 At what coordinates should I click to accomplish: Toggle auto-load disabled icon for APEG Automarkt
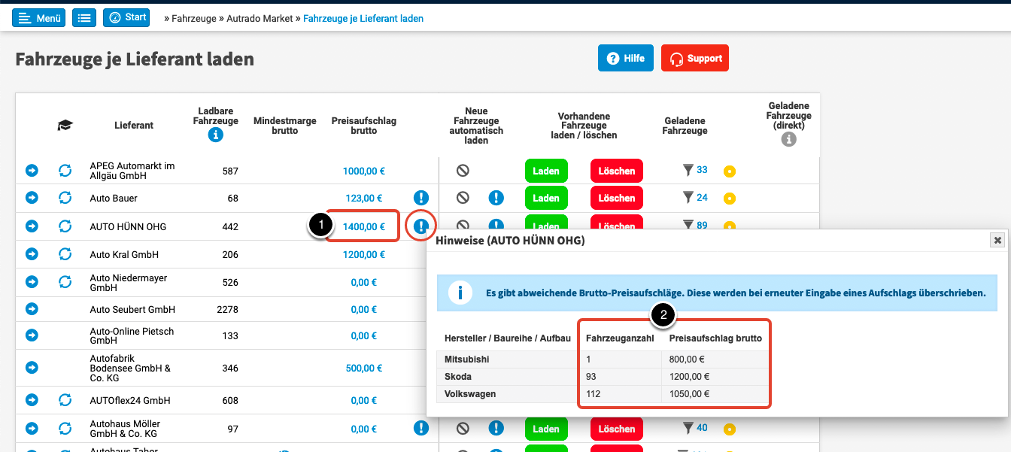[463, 171]
